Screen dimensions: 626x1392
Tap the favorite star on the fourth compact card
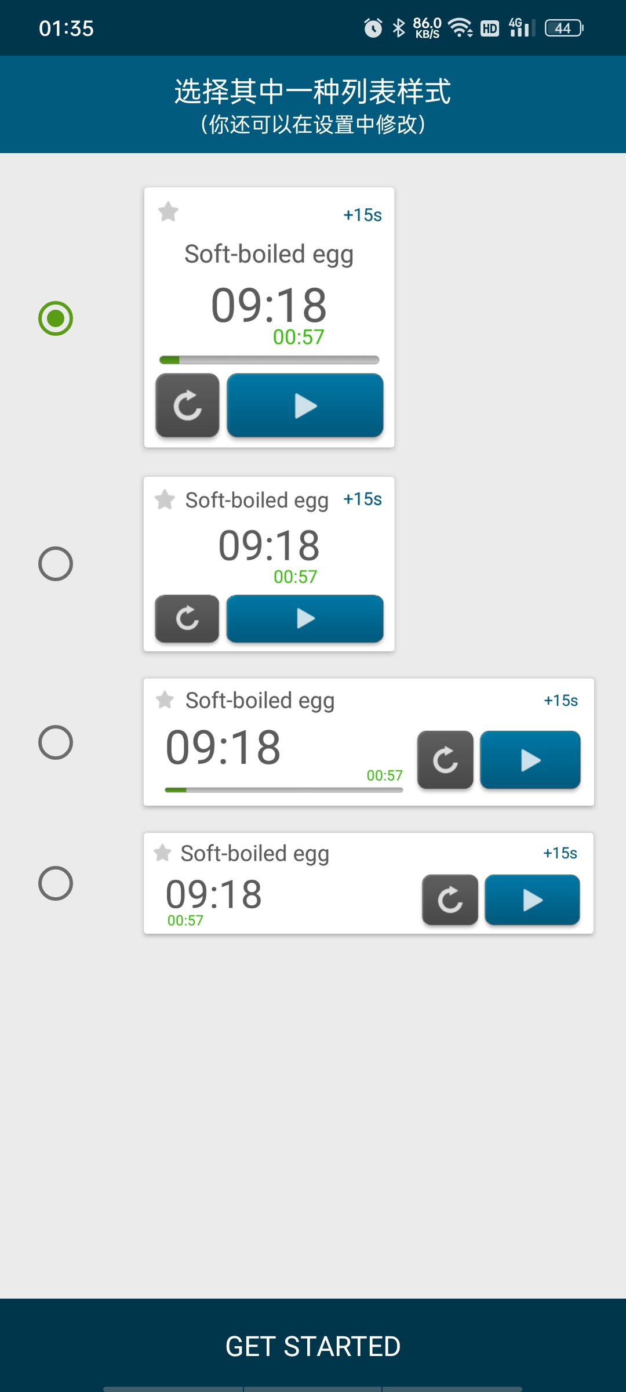point(162,853)
